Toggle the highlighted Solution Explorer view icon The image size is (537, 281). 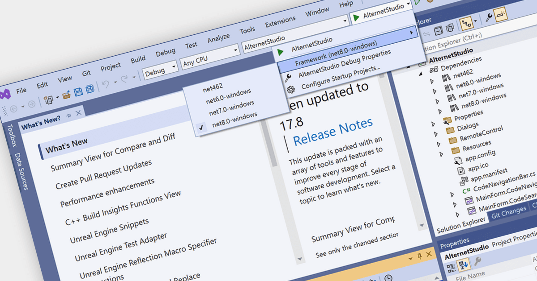pyautogui.click(x=466, y=23)
